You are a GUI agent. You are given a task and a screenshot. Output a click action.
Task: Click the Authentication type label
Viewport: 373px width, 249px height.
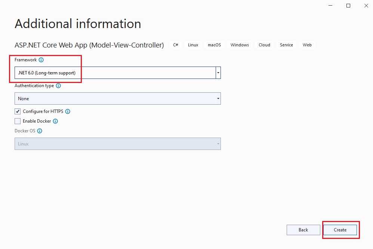[34, 86]
